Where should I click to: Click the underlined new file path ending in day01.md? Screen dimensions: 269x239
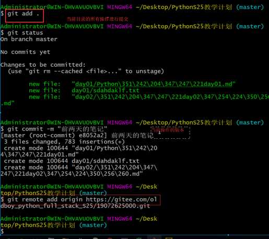pos(154,84)
